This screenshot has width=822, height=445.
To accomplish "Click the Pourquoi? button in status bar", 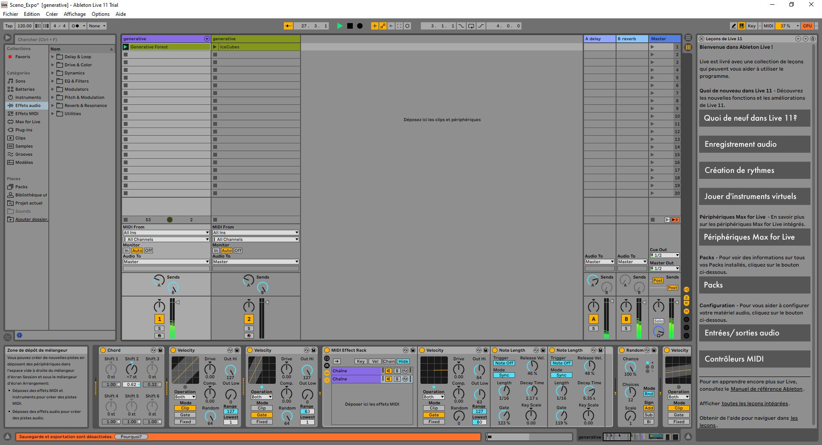I will tap(131, 437).
